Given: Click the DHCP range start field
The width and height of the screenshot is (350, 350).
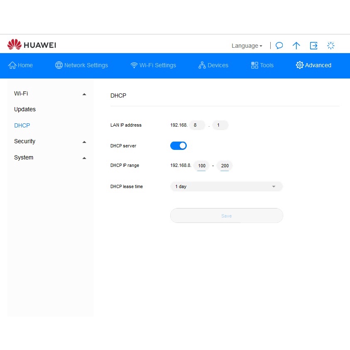Looking at the screenshot, I should click(x=202, y=166).
